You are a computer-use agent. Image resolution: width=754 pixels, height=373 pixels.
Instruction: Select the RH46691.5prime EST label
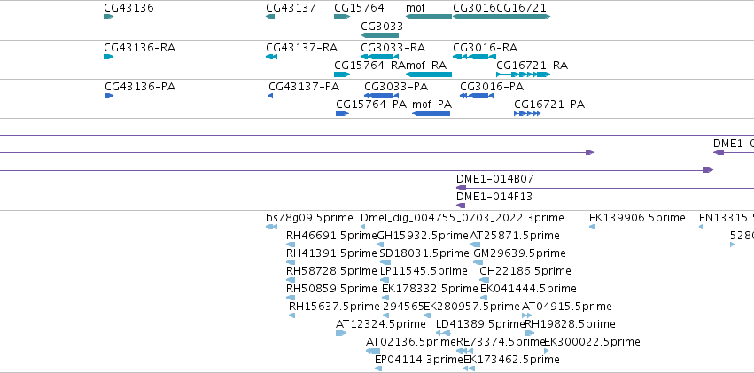[x=331, y=236]
